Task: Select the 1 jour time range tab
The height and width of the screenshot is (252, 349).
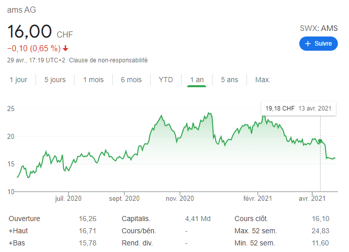Action: pyautogui.click(x=18, y=80)
